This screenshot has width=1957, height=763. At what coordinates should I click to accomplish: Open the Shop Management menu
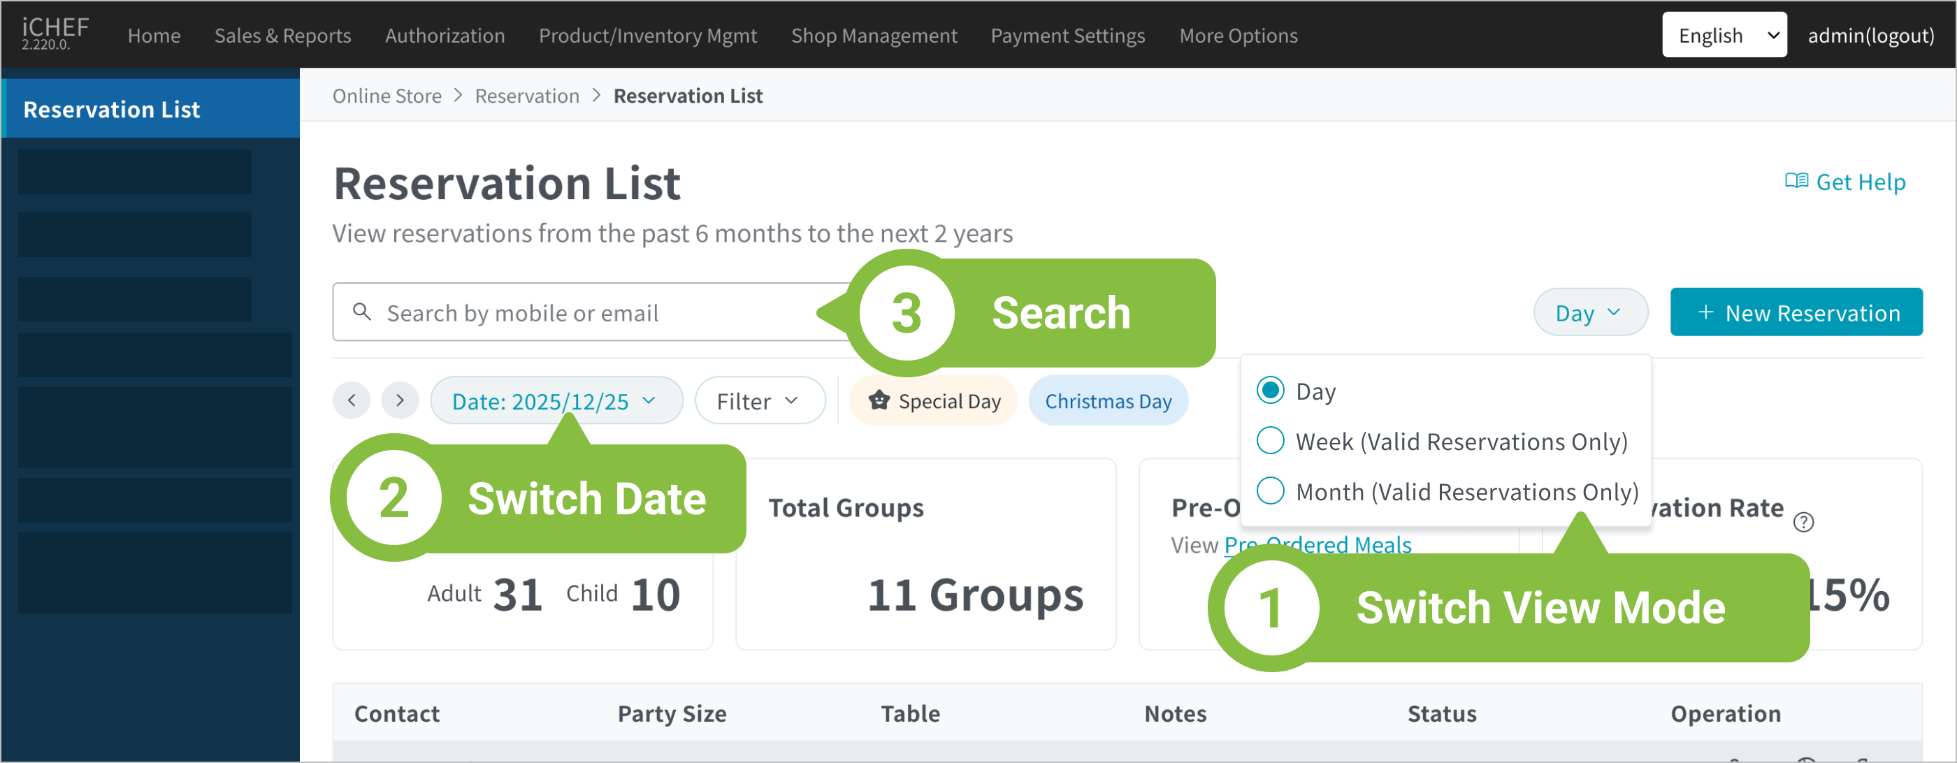click(874, 35)
